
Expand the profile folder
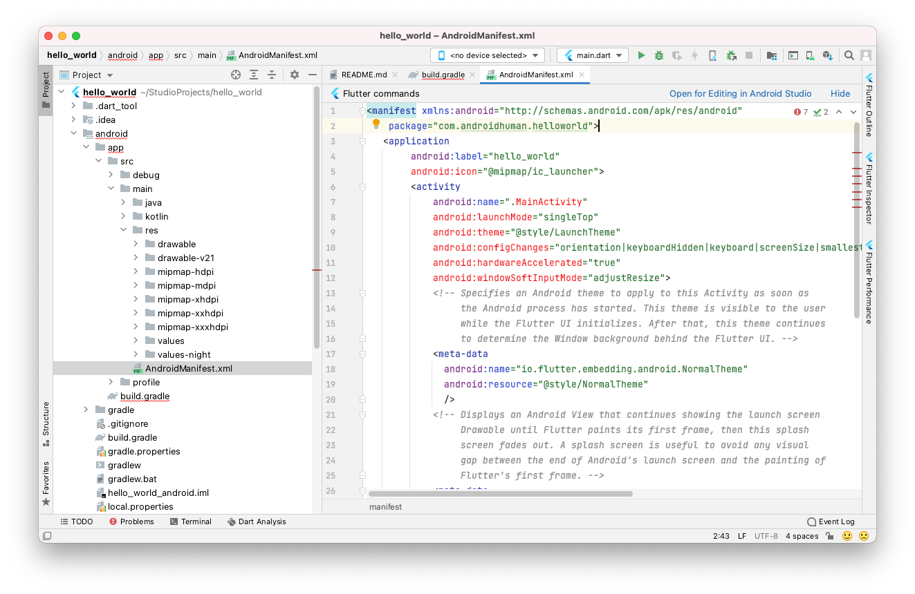point(111,382)
